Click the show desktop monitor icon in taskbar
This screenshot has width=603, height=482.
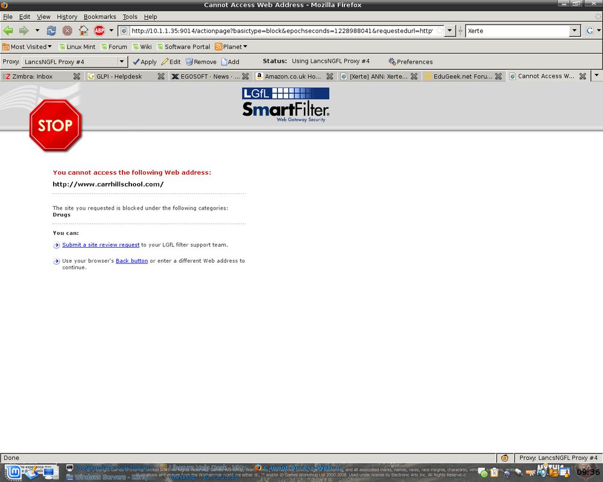pyautogui.click(x=51, y=472)
